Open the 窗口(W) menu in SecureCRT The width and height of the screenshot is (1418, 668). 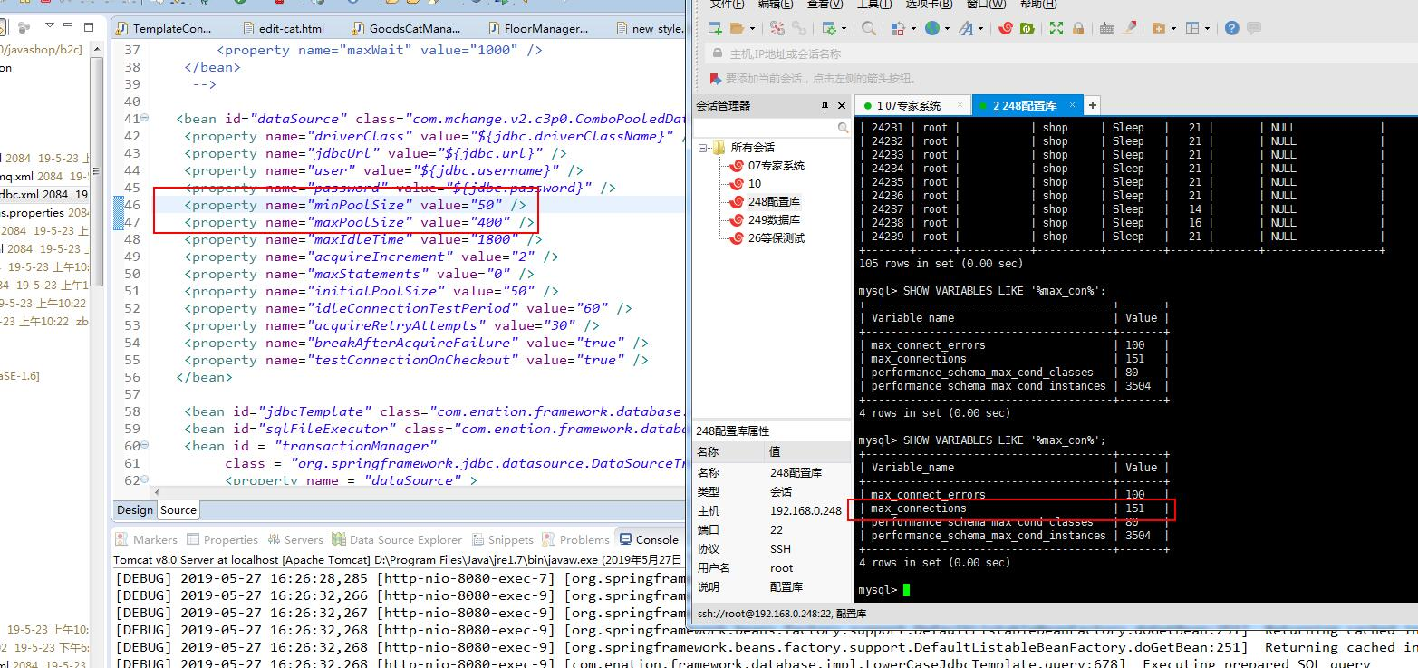(x=986, y=4)
